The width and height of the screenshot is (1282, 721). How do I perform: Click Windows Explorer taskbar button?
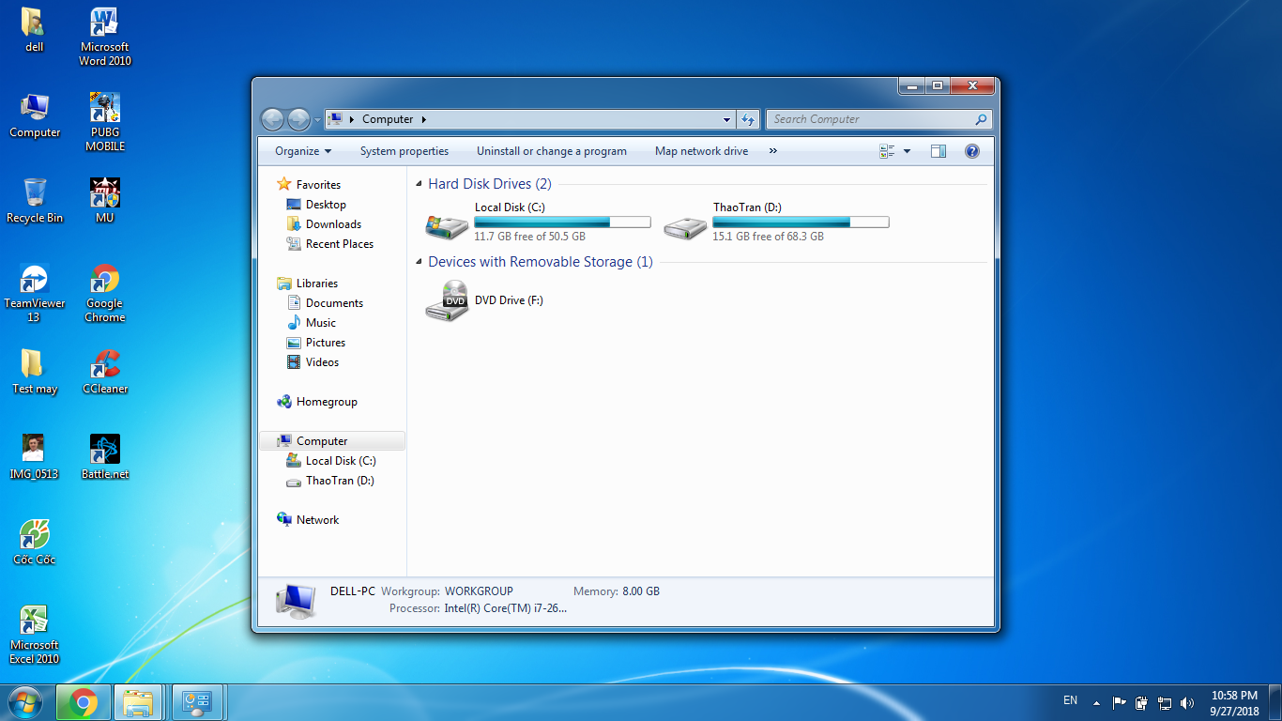click(139, 702)
